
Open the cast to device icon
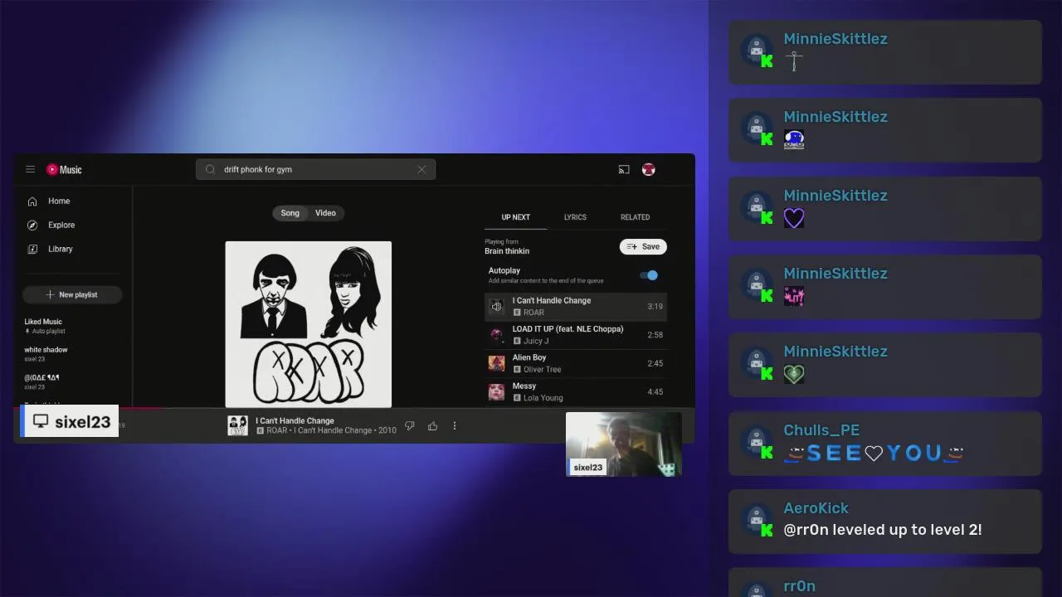(x=624, y=169)
